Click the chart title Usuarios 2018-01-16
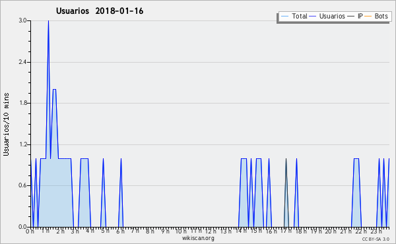 [x=100, y=11]
